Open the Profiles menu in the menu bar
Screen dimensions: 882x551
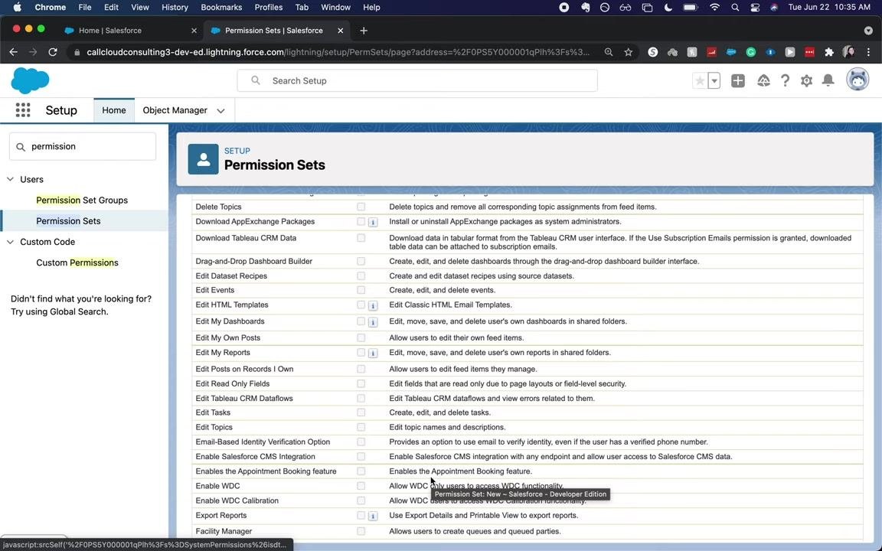pyautogui.click(x=268, y=8)
